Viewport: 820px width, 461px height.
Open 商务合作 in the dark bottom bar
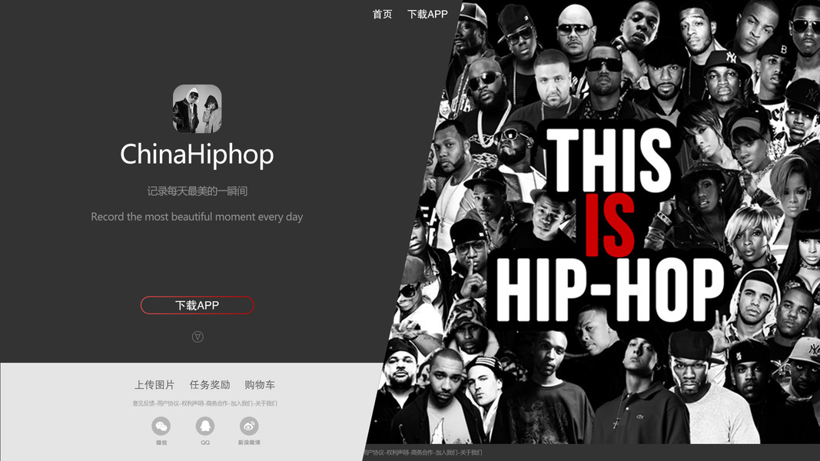pyautogui.click(x=422, y=453)
